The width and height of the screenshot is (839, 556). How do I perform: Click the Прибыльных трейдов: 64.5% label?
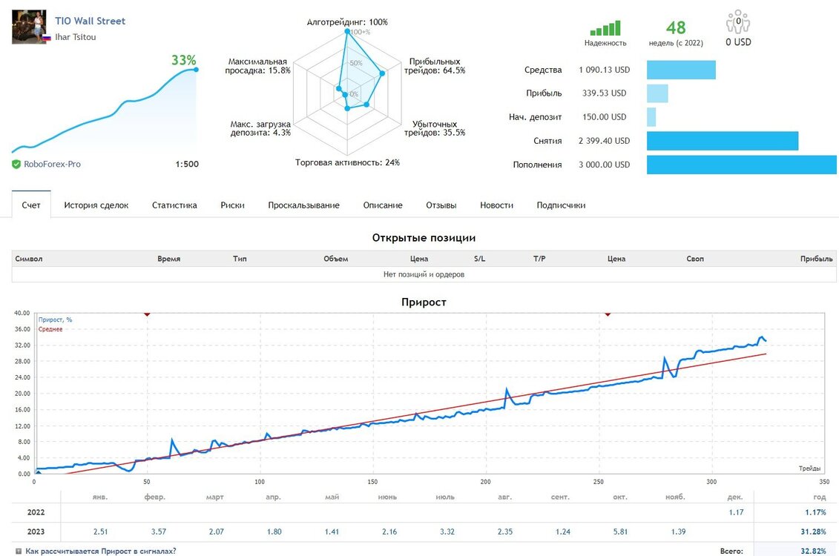(x=435, y=66)
